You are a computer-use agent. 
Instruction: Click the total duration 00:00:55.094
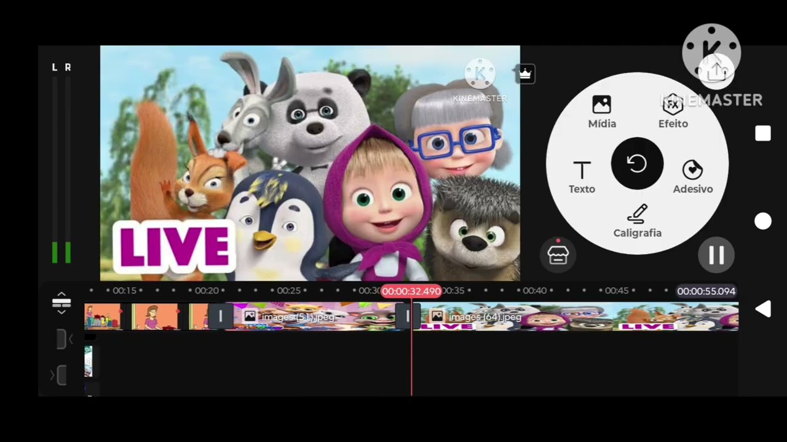point(706,291)
